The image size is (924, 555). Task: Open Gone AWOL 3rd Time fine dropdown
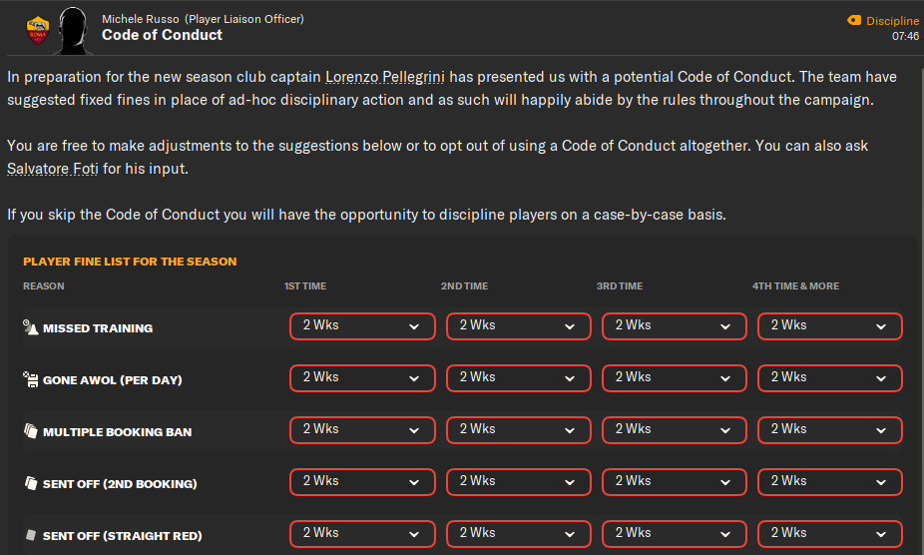pyautogui.click(x=675, y=377)
